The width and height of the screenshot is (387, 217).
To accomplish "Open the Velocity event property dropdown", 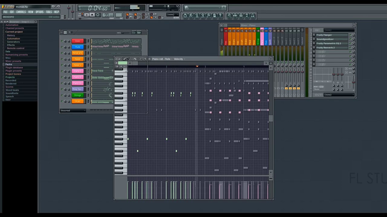I will click(180, 59).
